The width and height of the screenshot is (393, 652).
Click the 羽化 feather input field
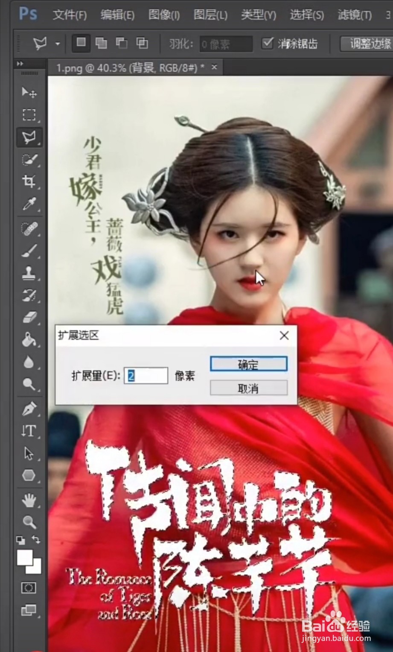pyautogui.click(x=226, y=44)
